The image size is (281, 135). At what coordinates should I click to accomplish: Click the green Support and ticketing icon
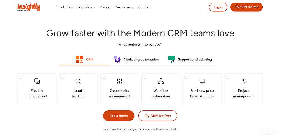171,59
